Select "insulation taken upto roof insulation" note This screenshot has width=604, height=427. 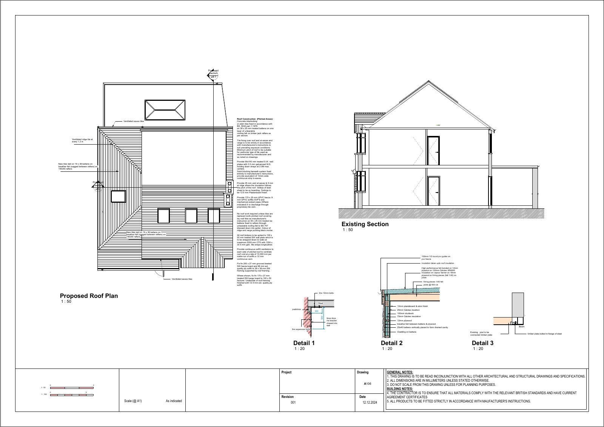click(x=438, y=263)
